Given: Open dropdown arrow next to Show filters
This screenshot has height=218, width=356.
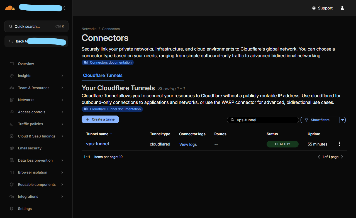Looking at the screenshot, I should pos(343,120).
